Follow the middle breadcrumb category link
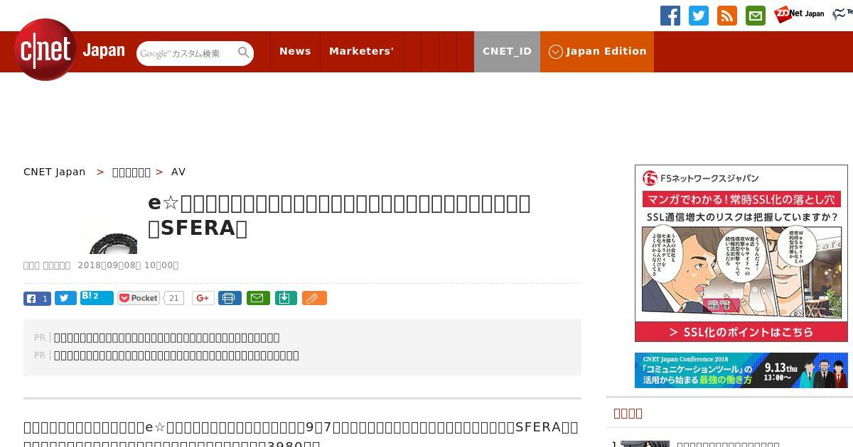853x447 pixels. [x=132, y=172]
